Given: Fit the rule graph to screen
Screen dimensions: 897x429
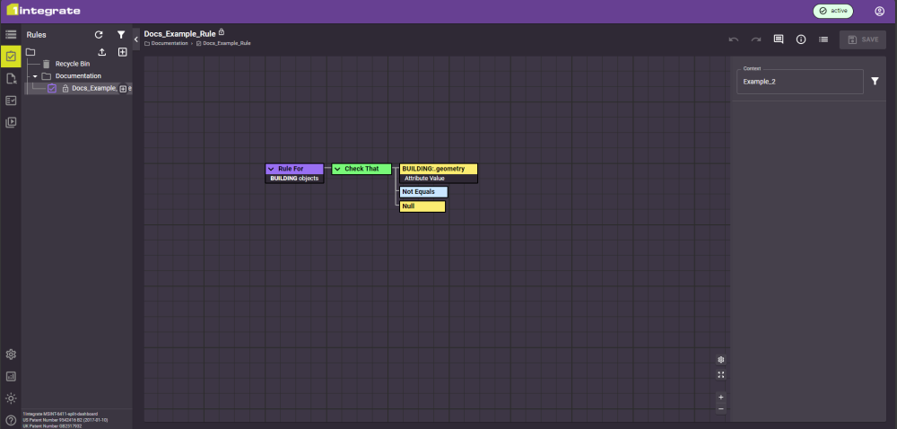Looking at the screenshot, I should tap(721, 375).
